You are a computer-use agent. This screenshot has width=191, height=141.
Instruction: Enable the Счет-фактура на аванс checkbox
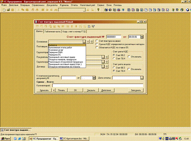click(97, 41)
